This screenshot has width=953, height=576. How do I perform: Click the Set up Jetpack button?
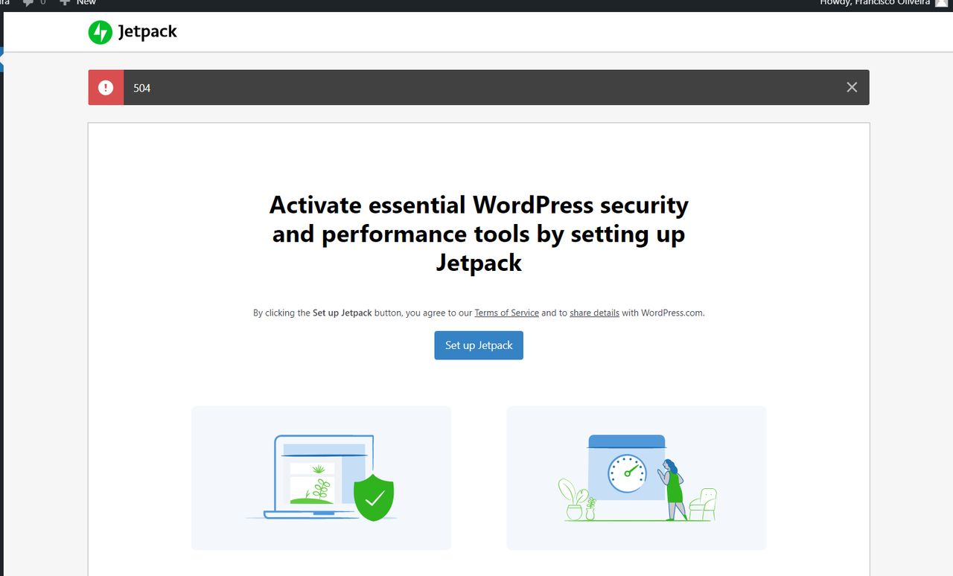tap(479, 345)
